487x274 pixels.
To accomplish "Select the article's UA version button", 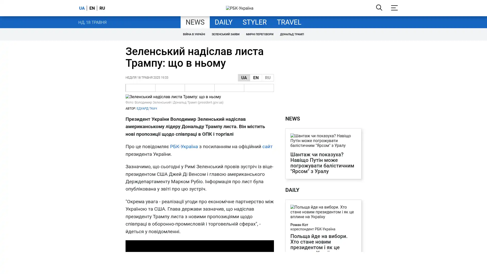I will 244,78.
